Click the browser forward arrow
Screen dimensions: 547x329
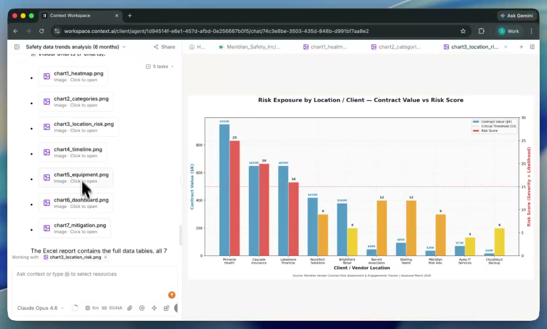pos(29,31)
